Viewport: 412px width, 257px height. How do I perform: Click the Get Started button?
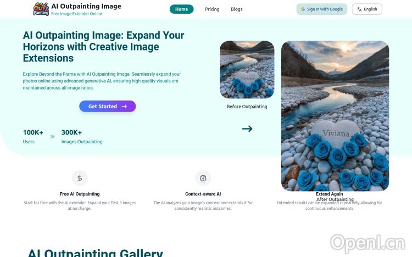coord(108,106)
